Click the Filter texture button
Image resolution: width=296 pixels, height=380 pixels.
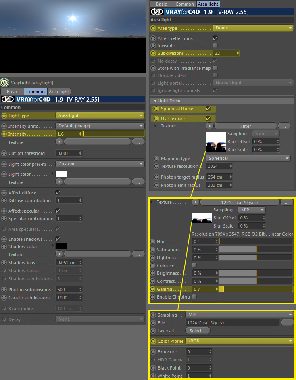point(245,126)
